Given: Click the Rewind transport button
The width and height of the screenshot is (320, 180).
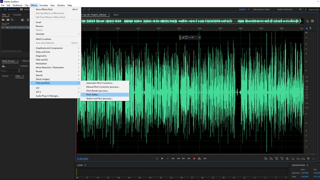Looking at the screenshot, I should point(178,158).
